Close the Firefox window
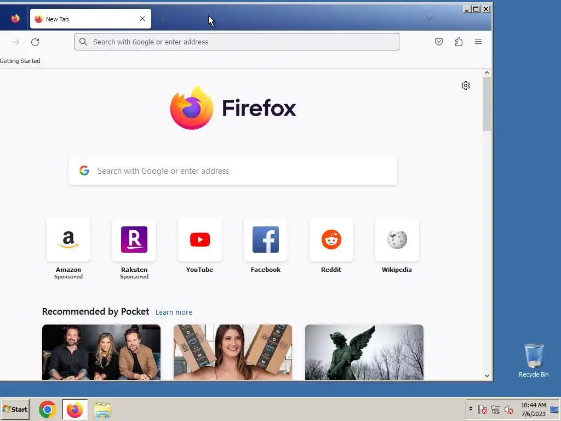Image resolution: width=561 pixels, height=421 pixels. click(486, 9)
